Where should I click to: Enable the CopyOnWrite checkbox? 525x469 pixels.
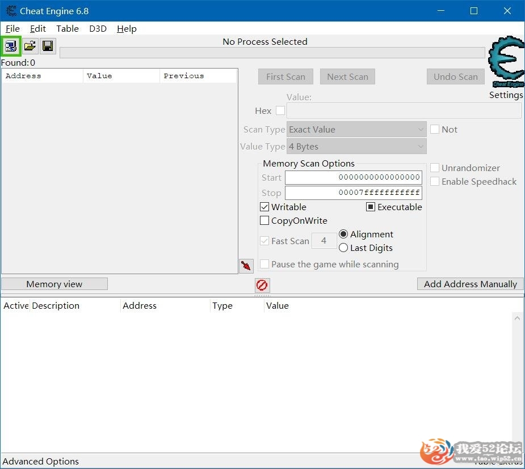(264, 220)
